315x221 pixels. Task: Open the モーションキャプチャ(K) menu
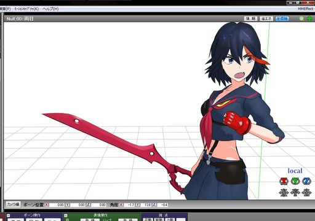pos(26,9)
